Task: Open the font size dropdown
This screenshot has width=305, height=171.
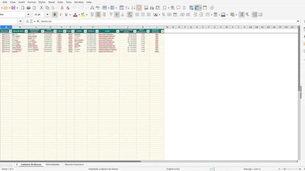Action: click(x=47, y=15)
